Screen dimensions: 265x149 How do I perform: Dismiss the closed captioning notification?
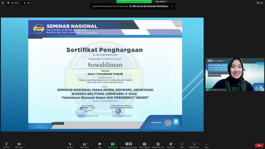click(x=172, y=6)
